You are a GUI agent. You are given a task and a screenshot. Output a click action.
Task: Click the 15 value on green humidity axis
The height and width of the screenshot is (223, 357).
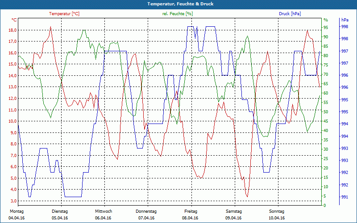(x=326, y=177)
